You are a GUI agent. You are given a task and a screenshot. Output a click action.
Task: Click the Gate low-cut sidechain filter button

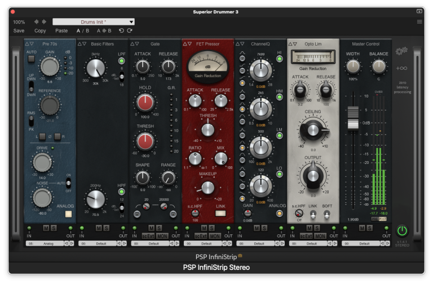tap(137, 214)
